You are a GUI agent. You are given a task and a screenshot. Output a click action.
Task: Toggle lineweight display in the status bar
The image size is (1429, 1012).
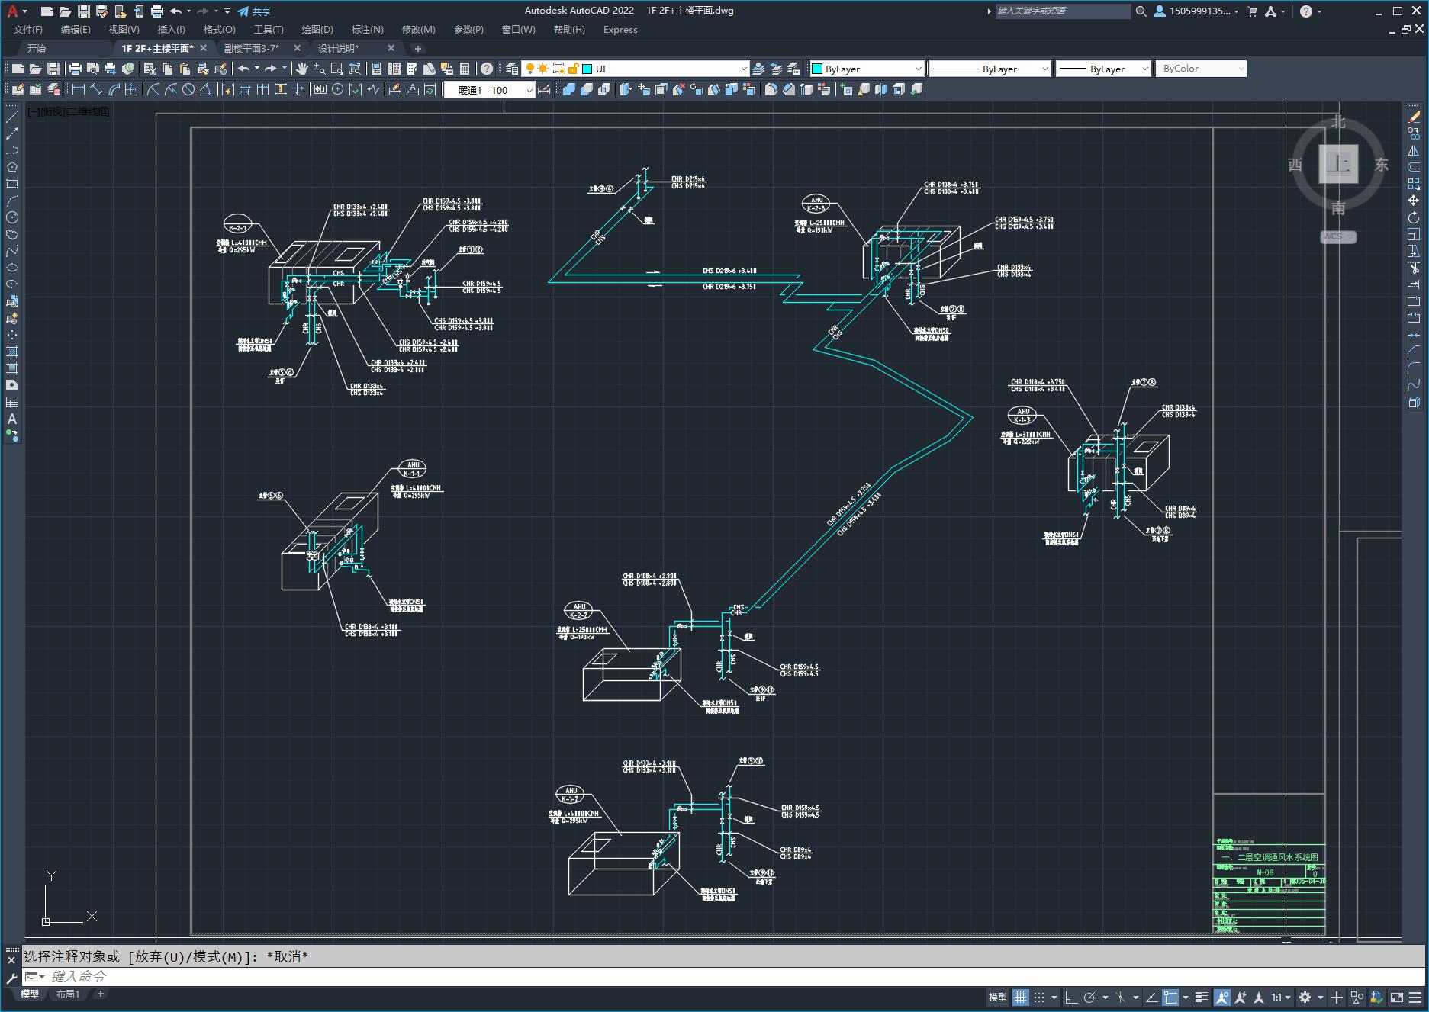pos(1202,997)
